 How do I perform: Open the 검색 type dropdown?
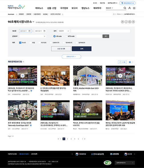[x=64, y=31]
